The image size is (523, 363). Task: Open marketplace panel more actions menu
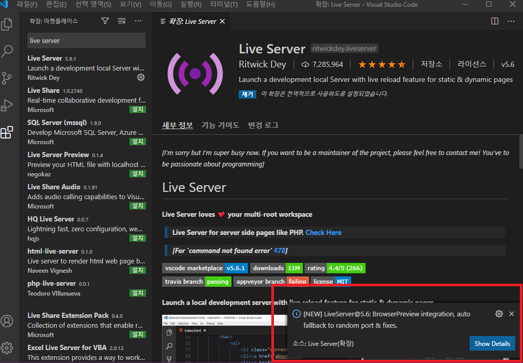pos(138,21)
